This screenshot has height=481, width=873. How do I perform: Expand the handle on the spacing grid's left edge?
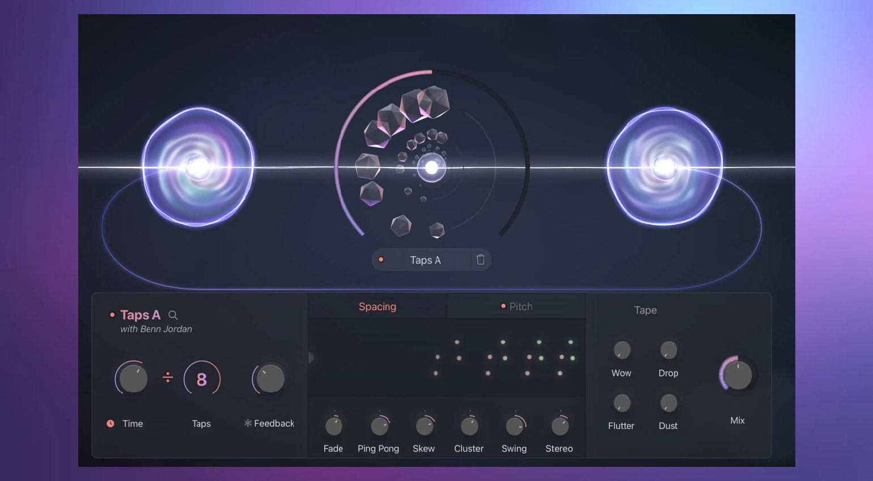pos(310,358)
